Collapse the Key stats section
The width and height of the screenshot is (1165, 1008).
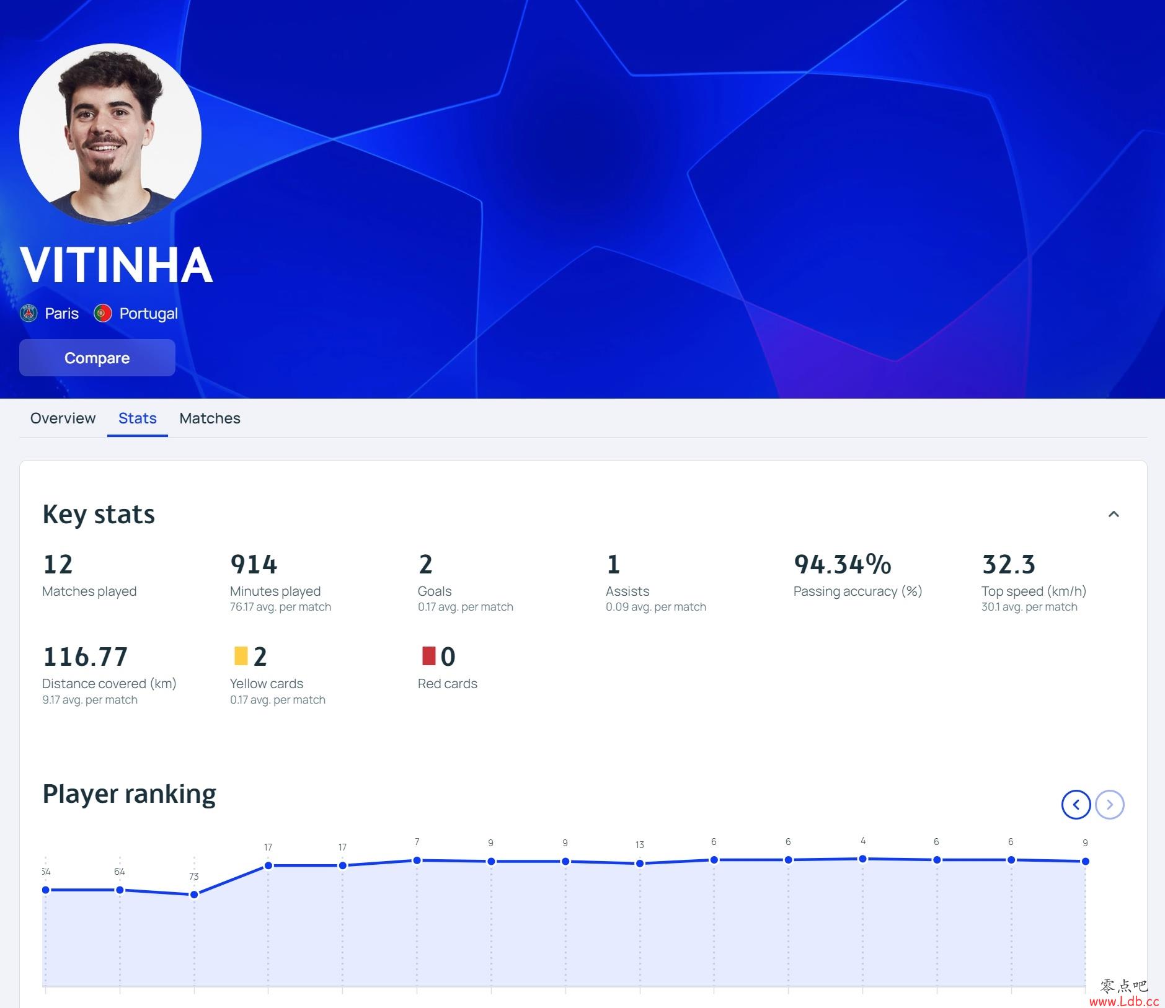[x=1114, y=515]
